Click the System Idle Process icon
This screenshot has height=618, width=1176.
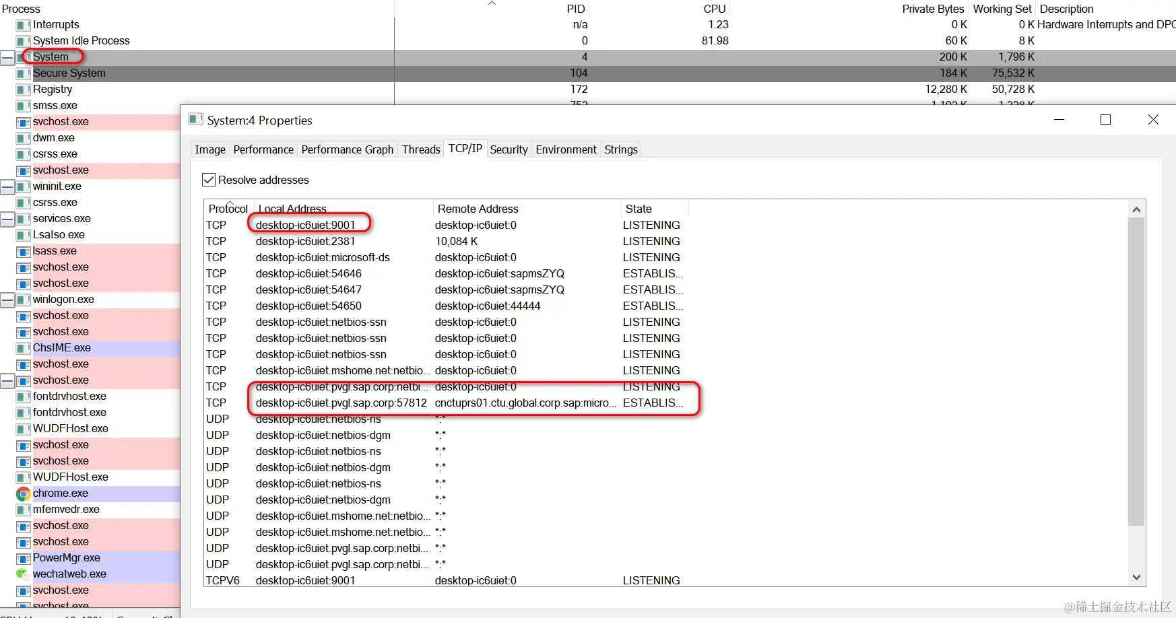click(24, 41)
